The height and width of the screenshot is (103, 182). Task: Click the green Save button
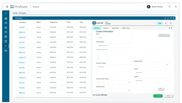click(158, 96)
